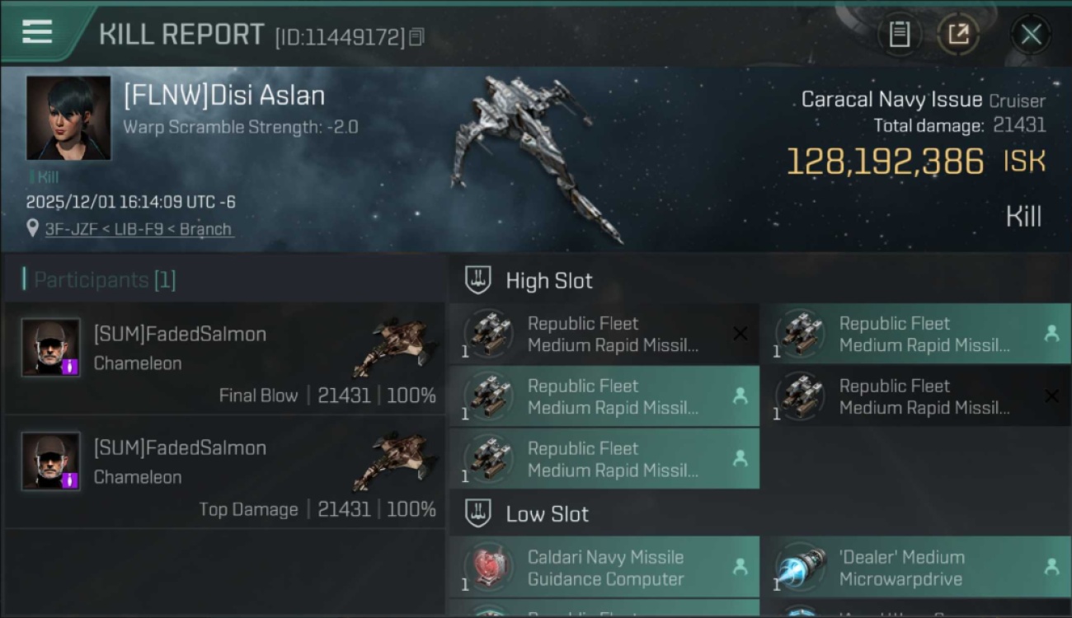Click the Low Slot section icon

[478, 514]
